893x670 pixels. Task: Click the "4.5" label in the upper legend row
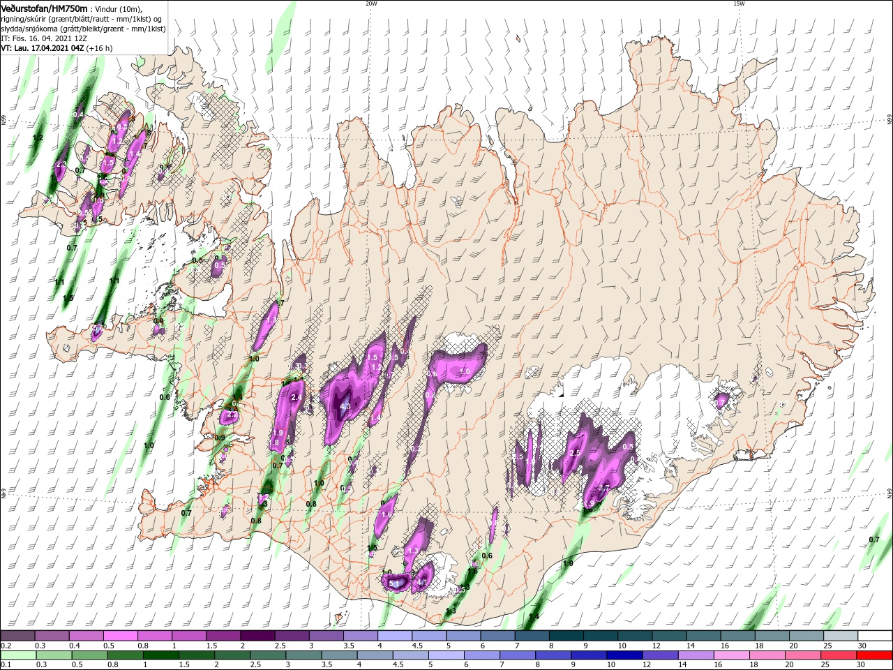click(x=417, y=646)
